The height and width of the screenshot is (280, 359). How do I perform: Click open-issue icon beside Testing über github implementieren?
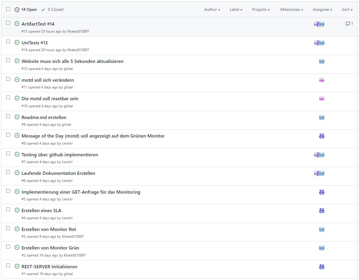tap(17, 155)
